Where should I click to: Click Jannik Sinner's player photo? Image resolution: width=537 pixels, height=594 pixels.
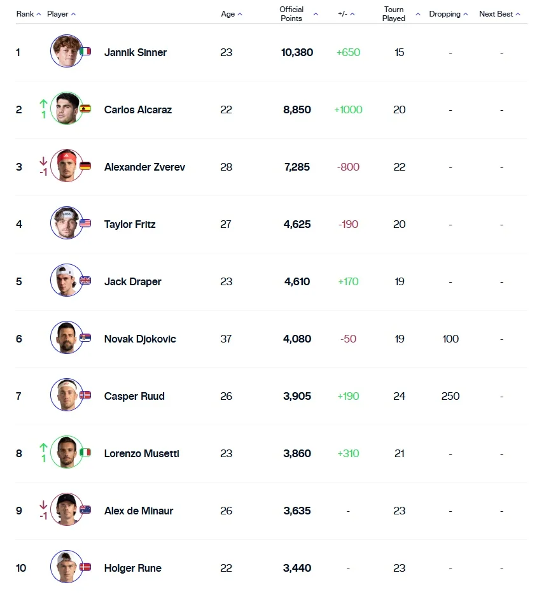(66, 52)
